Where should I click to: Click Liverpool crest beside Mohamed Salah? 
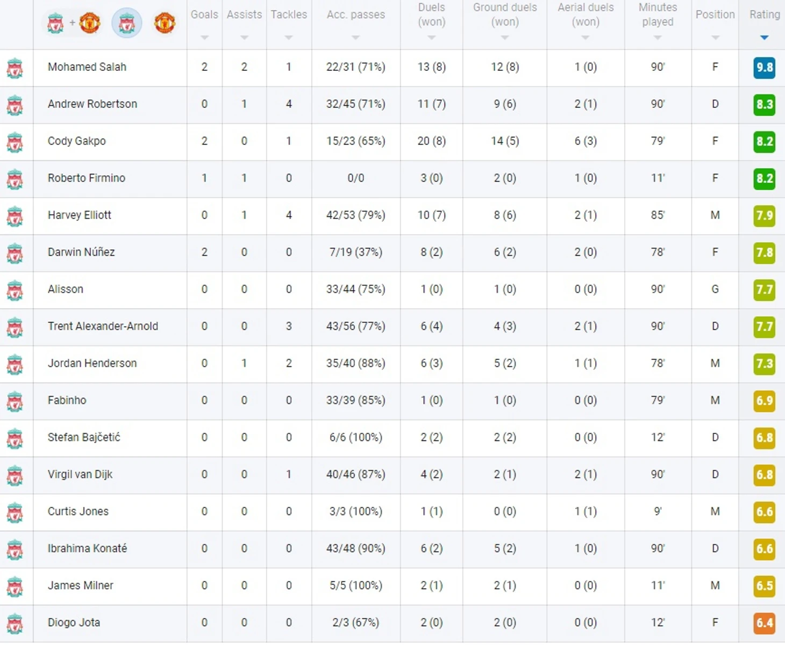[x=15, y=68]
